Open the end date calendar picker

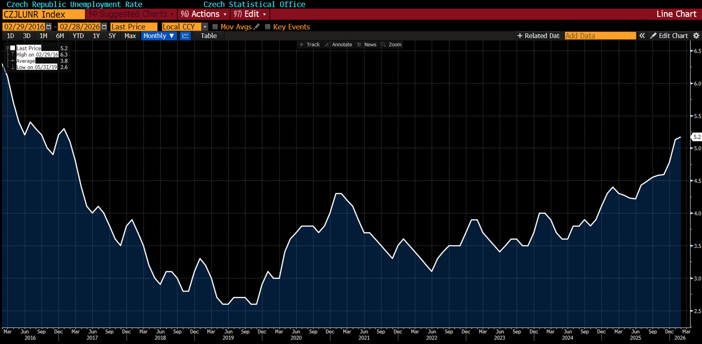(x=104, y=26)
